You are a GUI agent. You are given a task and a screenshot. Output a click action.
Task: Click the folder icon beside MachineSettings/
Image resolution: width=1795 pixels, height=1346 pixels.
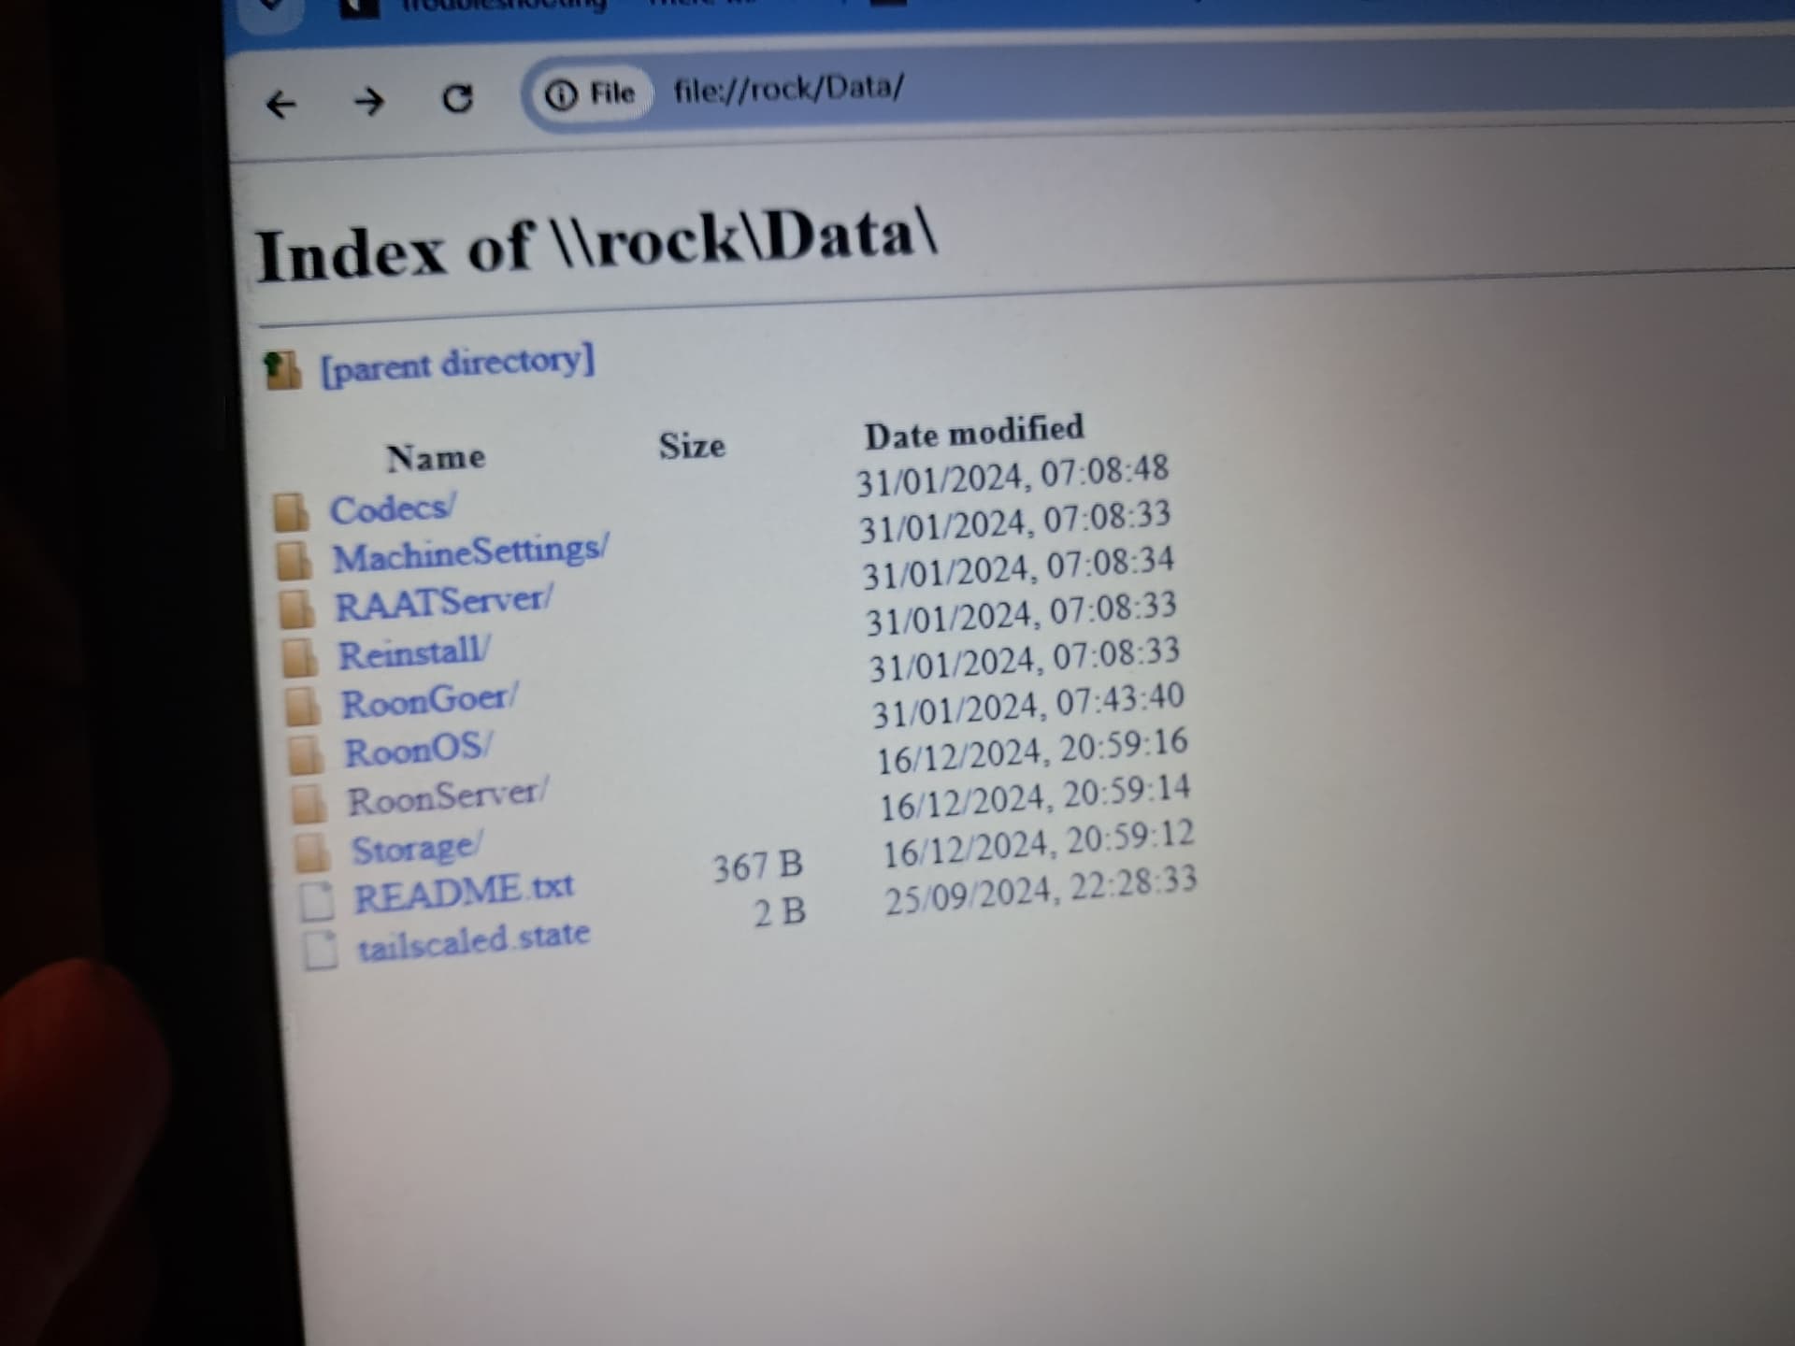294,561
